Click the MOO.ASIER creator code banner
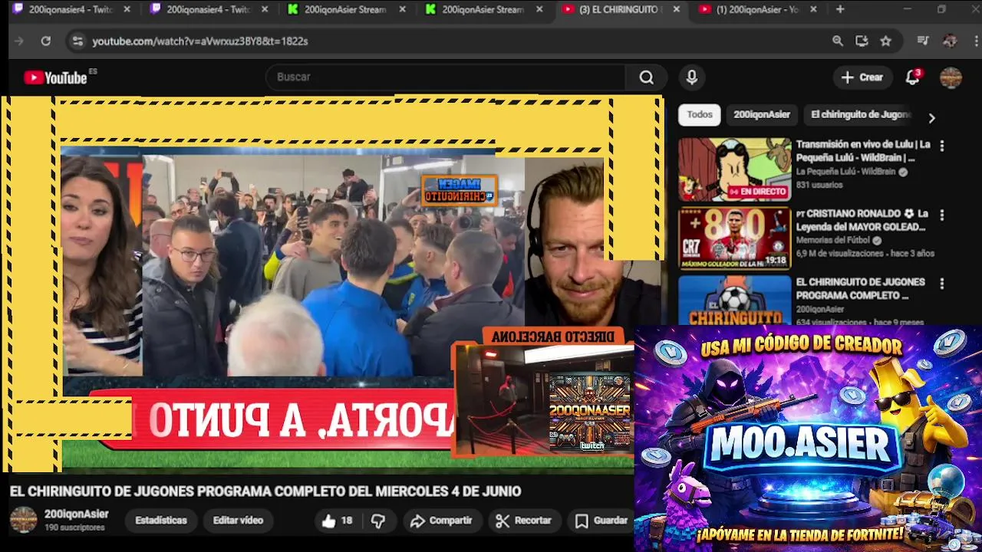Screen dimensions: 982x552 [x=808, y=439]
